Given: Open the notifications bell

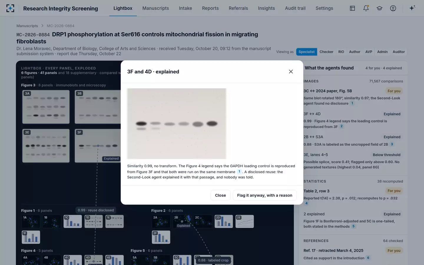Looking at the screenshot, I should [x=366, y=8].
